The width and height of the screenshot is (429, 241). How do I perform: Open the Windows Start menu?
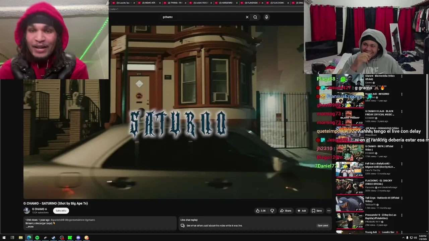[3, 238]
